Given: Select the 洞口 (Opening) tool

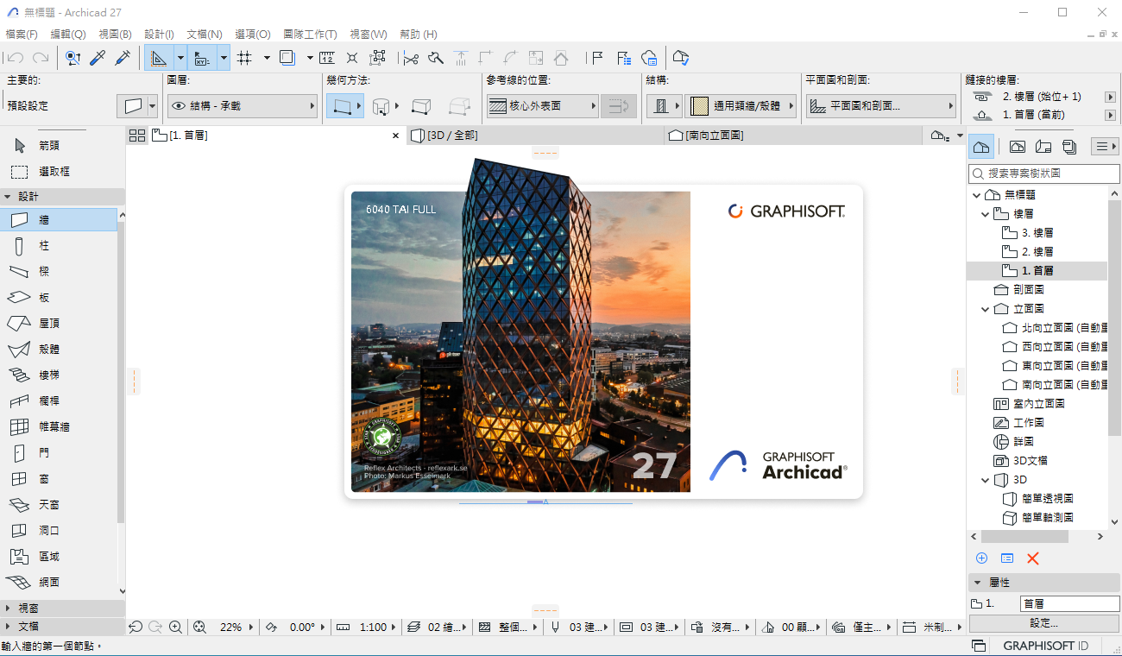Looking at the screenshot, I should [x=59, y=530].
